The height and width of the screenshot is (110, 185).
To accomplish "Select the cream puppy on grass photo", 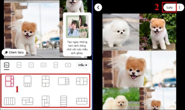I will 121,99.
